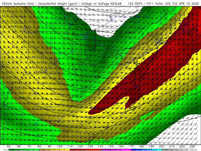
Task: Click the '250mb Isotachs (kts)' title text
Action: pos(18,4)
